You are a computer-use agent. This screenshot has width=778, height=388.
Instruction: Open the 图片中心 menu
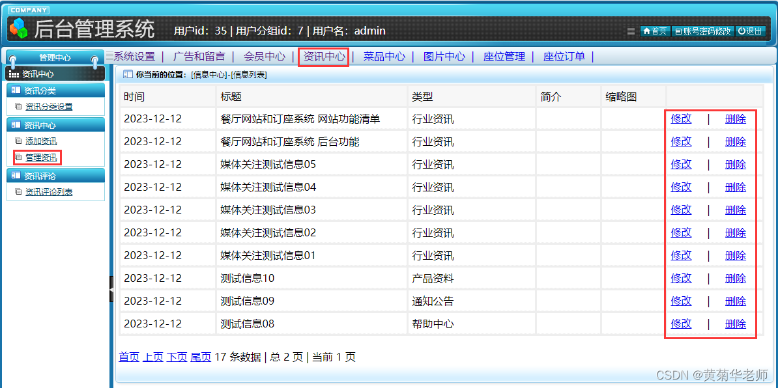tap(444, 57)
